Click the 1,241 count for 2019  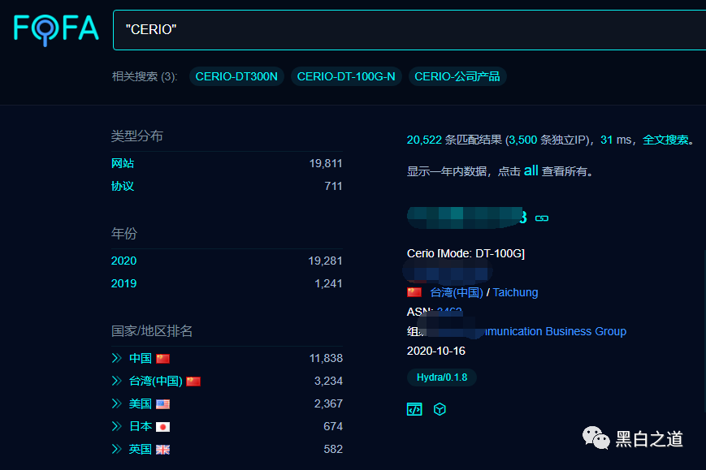328,283
